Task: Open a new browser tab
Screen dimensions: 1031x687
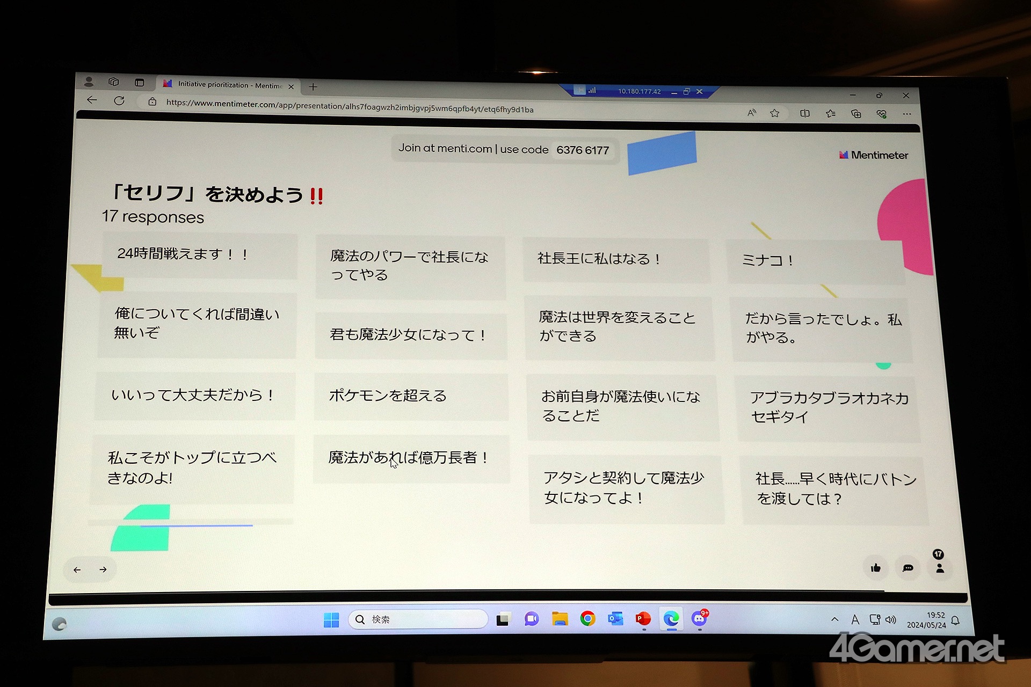Action: pos(313,86)
